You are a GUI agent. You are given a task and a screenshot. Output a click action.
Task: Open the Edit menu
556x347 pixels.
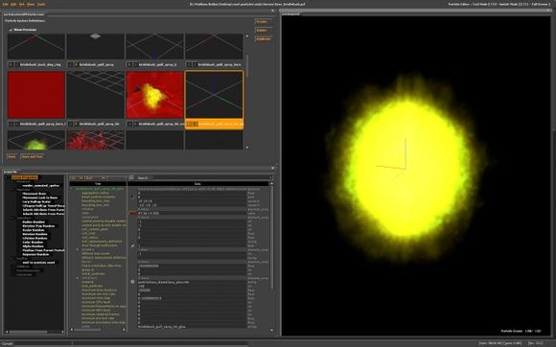click(x=13, y=4)
